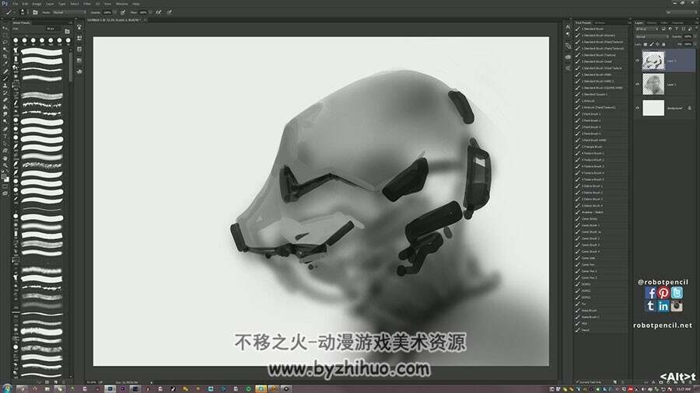The height and width of the screenshot is (393, 700).
Task: Open the second collapsed panel icon beside Brush Presets
Action: click(x=79, y=38)
